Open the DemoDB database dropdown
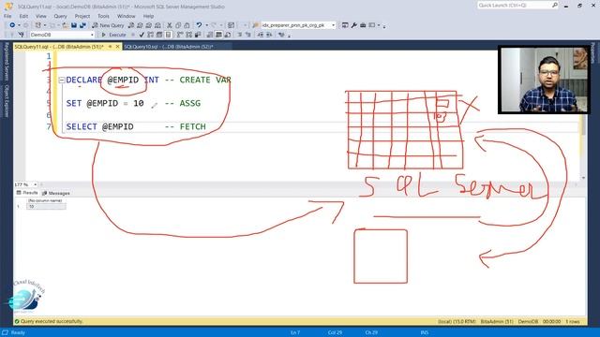Screen dimensions: 600x337 (62, 35)
